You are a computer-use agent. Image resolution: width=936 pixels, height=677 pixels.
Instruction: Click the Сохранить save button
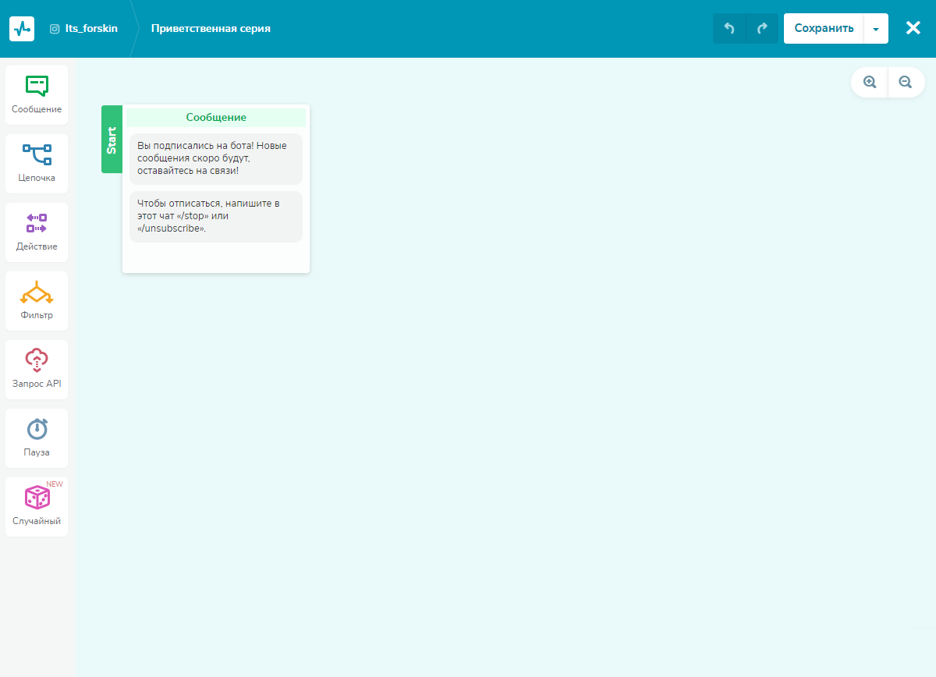824,29
